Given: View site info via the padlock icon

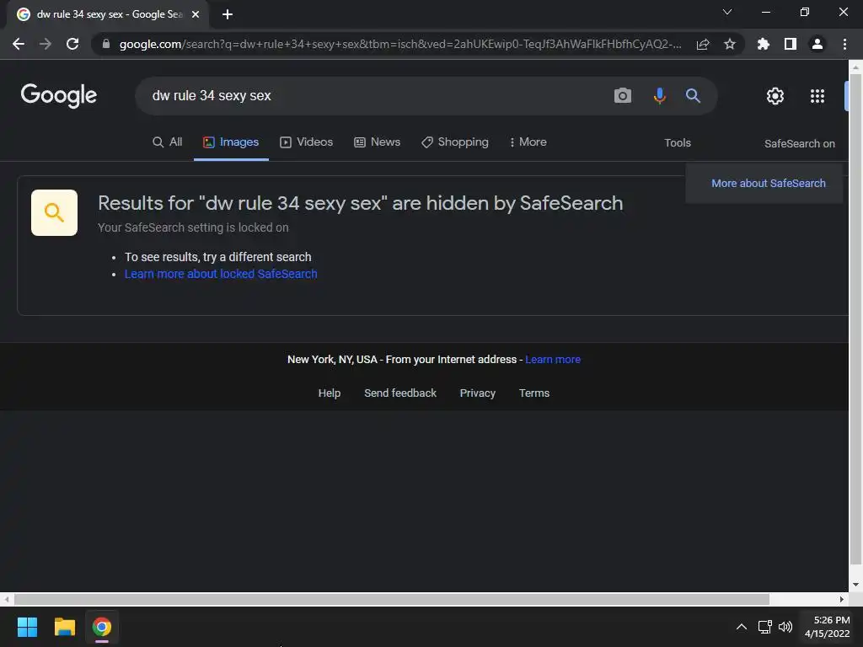Looking at the screenshot, I should pos(106,44).
